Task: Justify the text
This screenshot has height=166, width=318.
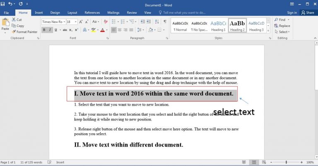Action: tap(131, 30)
